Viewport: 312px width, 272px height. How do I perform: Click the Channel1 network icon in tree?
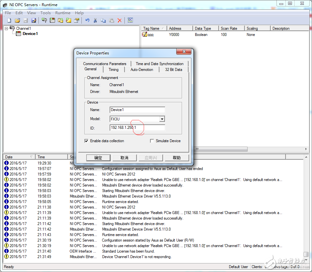click(12, 28)
